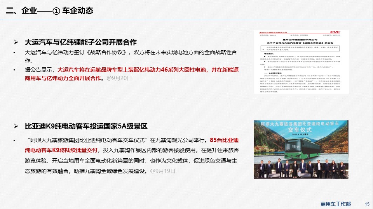Click the line 作。 under 大运汽车 bullet
Screen dimensions: 373x209
click(x=29, y=61)
